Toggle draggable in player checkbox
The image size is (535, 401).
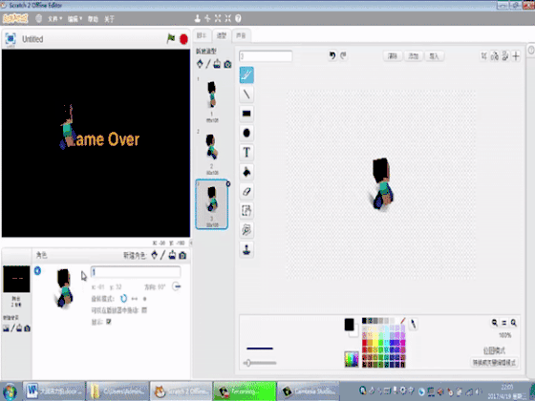click(x=144, y=310)
